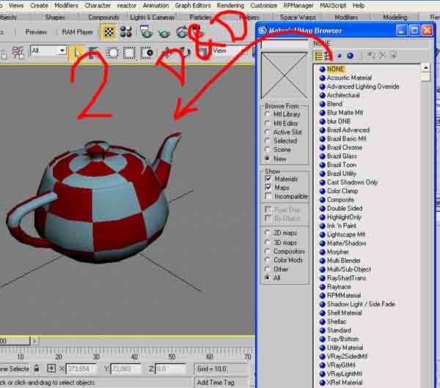Viewport: 440px width, 388px height.
Task: Enable the Incompatible checkbox
Action: 268,196
